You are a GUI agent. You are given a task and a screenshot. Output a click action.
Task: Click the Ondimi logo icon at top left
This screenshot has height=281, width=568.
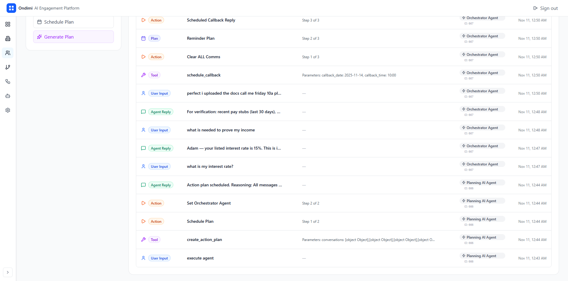(11, 8)
